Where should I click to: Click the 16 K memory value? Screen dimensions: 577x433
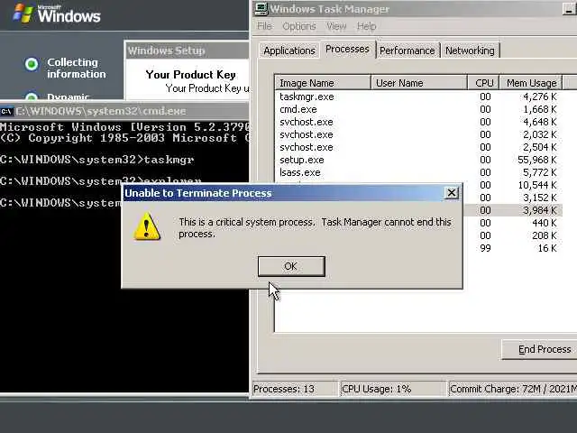pyautogui.click(x=547, y=248)
